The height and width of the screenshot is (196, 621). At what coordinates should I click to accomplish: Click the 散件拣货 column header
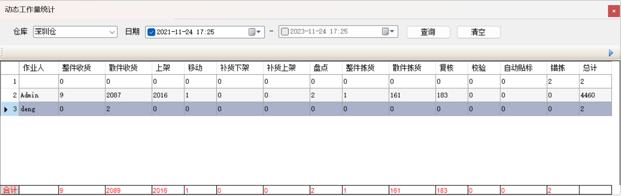412,68
